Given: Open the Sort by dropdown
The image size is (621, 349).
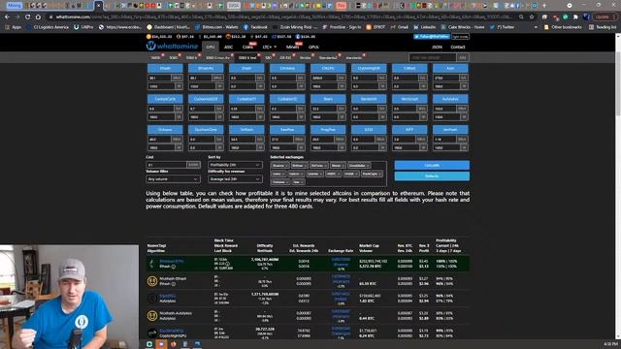Looking at the screenshot, I should click(235, 165).
